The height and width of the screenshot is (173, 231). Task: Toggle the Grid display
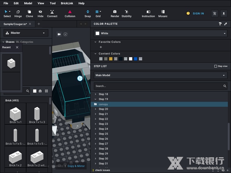click(x=98, y=13)
